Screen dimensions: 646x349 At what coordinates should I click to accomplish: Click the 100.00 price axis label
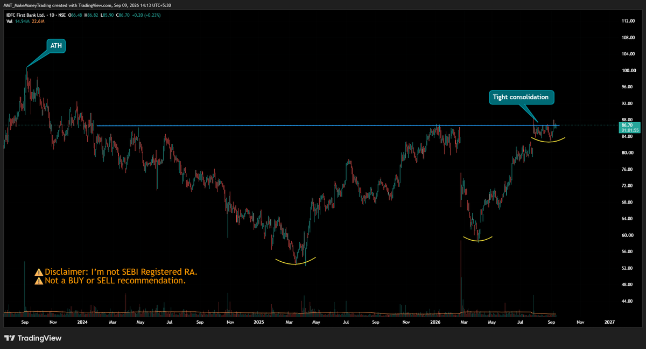(x=629, y=71)
